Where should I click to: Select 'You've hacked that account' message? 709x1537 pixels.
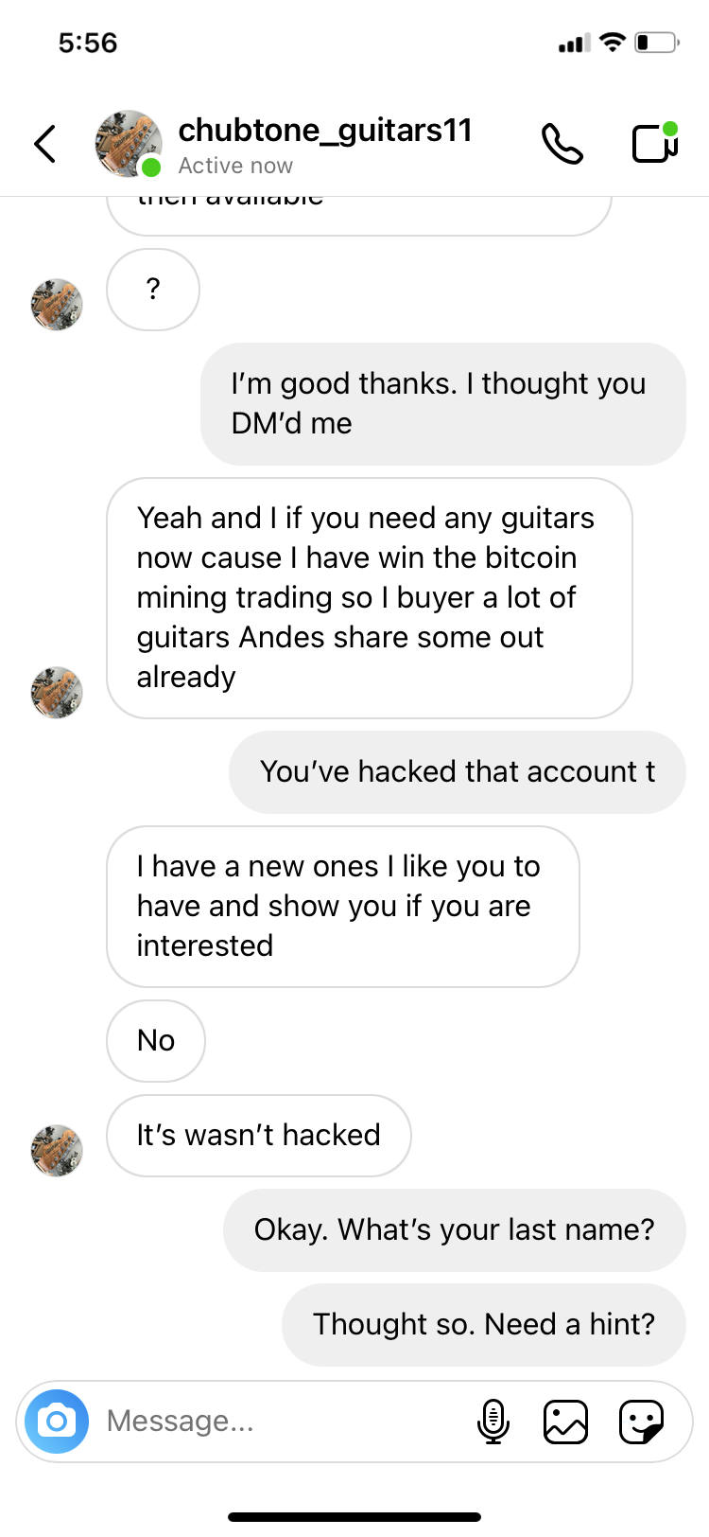pyautogui.click(x=458, y=772)
